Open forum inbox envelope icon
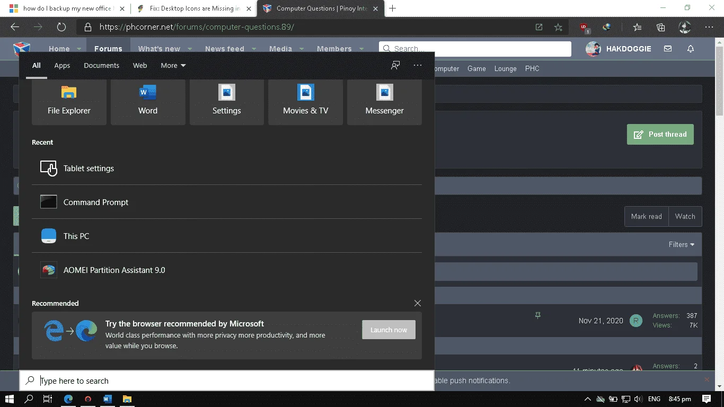Screen dimensions: 724x407 (668, 49)
